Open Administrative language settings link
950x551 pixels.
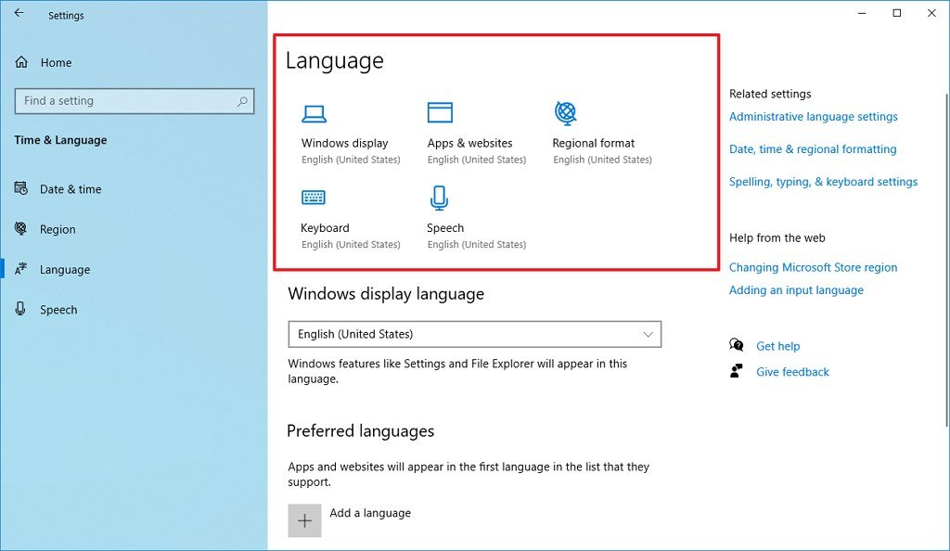pos(813,117)
